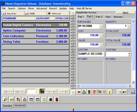Screen dimensions: 137x112
Task: Click ellipsis button next to QUANTITY field
Action: [x=129, y=26]
